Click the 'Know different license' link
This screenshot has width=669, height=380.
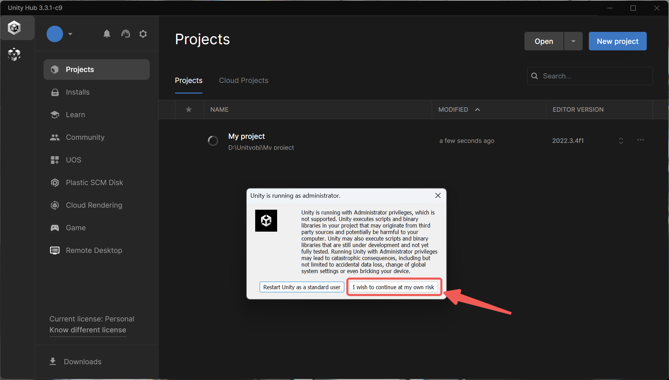[x=88, y=330]
